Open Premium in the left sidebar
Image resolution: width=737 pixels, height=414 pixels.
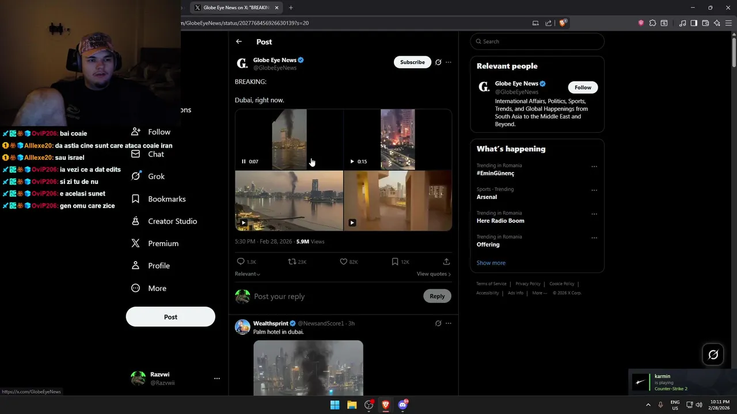[155, 243]
